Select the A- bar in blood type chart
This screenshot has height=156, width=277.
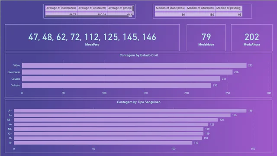111,124
